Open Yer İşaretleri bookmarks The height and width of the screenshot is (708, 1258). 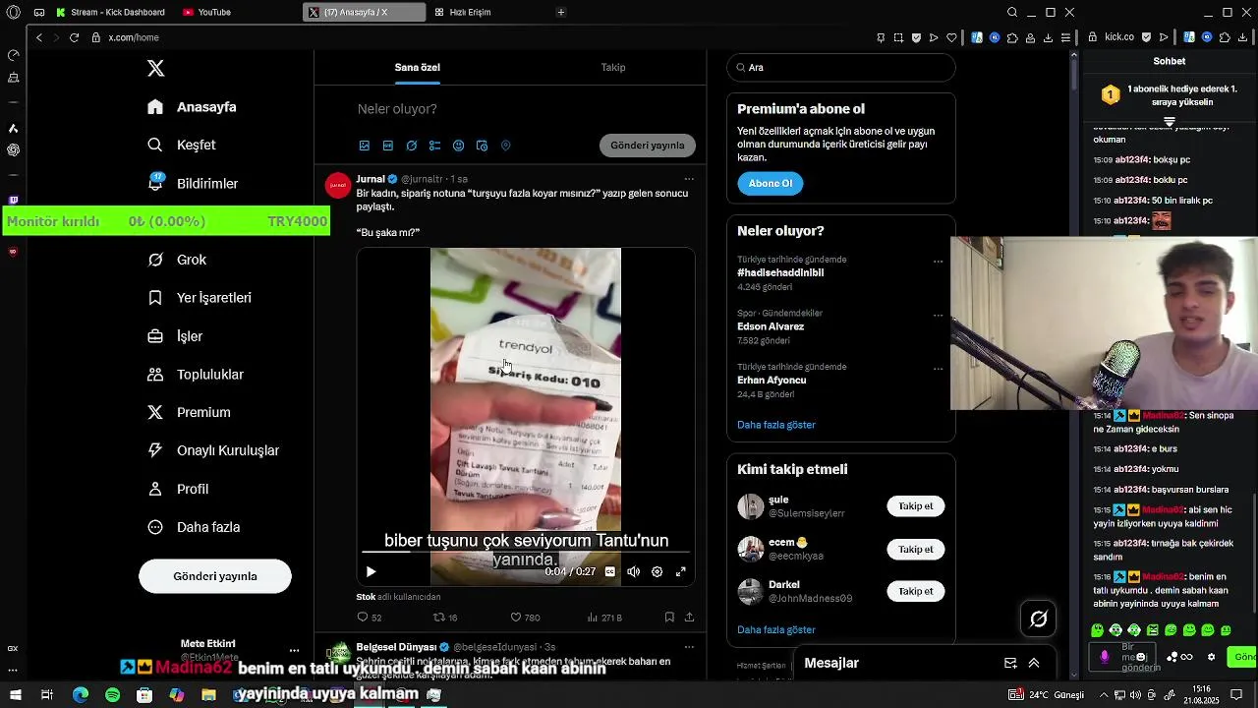click(x=200, y=297)
